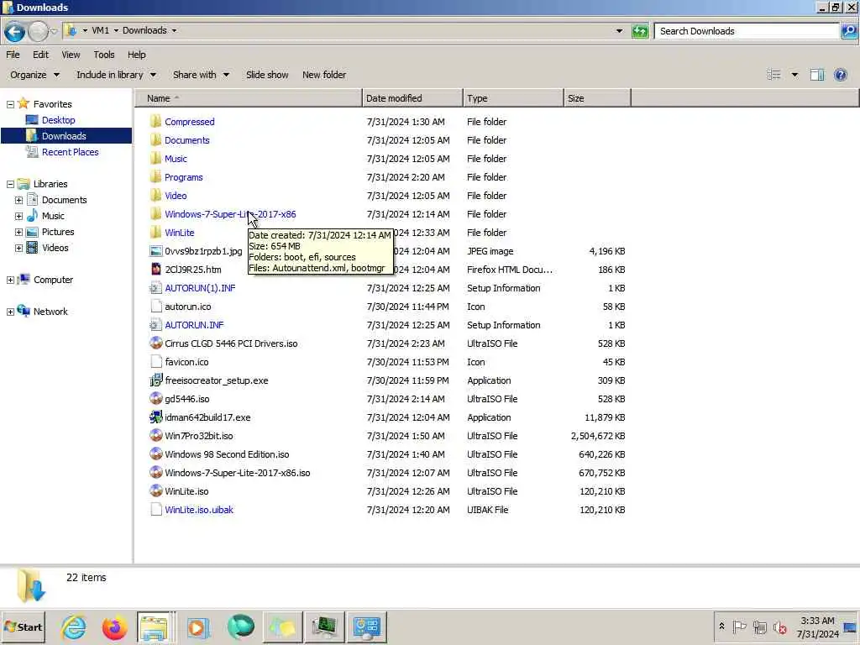Expand the Pictures library node
The width and height of the screenshot is (860, 645).
pos(18,232)
